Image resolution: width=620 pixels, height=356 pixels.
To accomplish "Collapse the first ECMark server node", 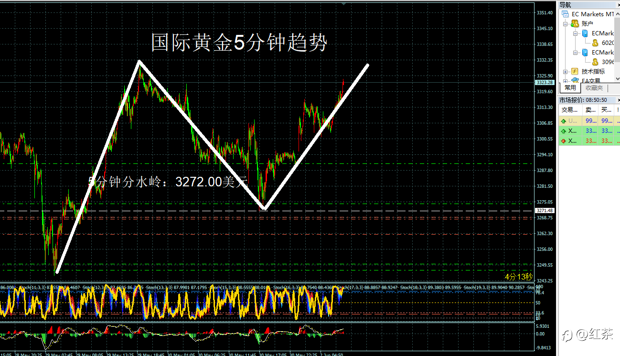I will [576, 33].
